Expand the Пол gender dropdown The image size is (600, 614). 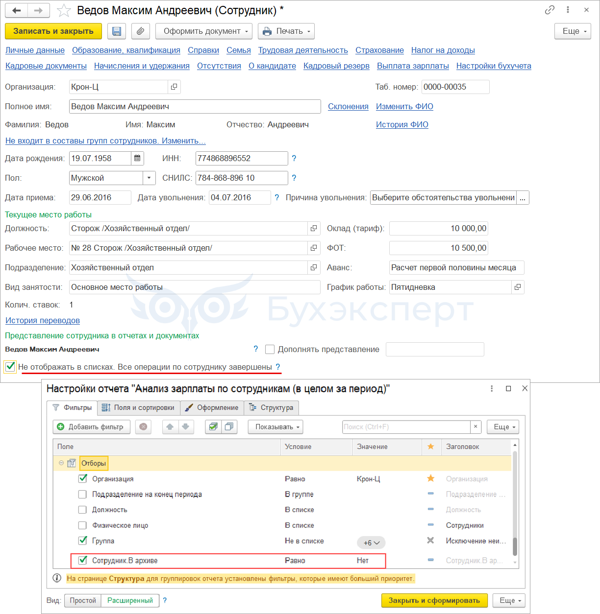point(149,178)
